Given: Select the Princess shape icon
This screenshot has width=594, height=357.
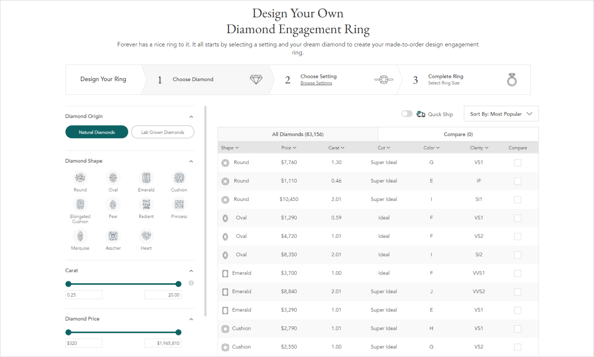Looking at the screenshot, I should tap(179, 204).
